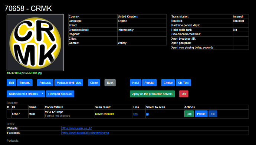Click Scan selected streams
256x145 pixels.
click(23, 94)
